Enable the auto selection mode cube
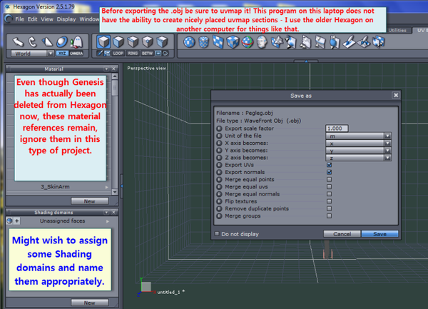This screenshot has height=309, width=428. [x=163, y=42]
